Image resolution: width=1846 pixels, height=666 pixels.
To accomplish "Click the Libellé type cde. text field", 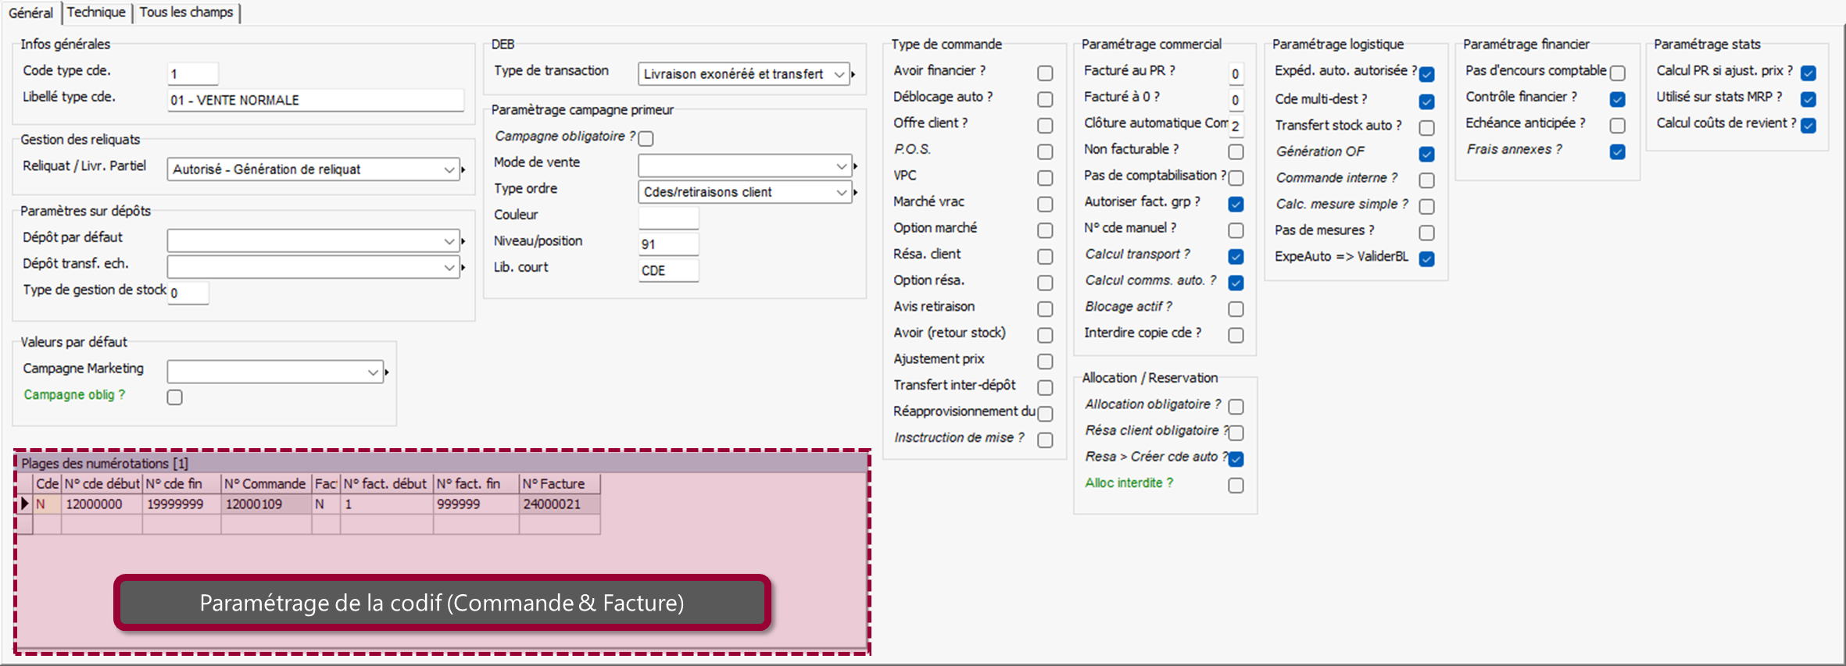I will 315,100.
